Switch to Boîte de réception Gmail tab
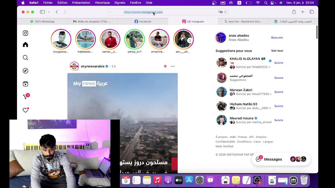Viewport: 335px width, 188px height. 92,21
